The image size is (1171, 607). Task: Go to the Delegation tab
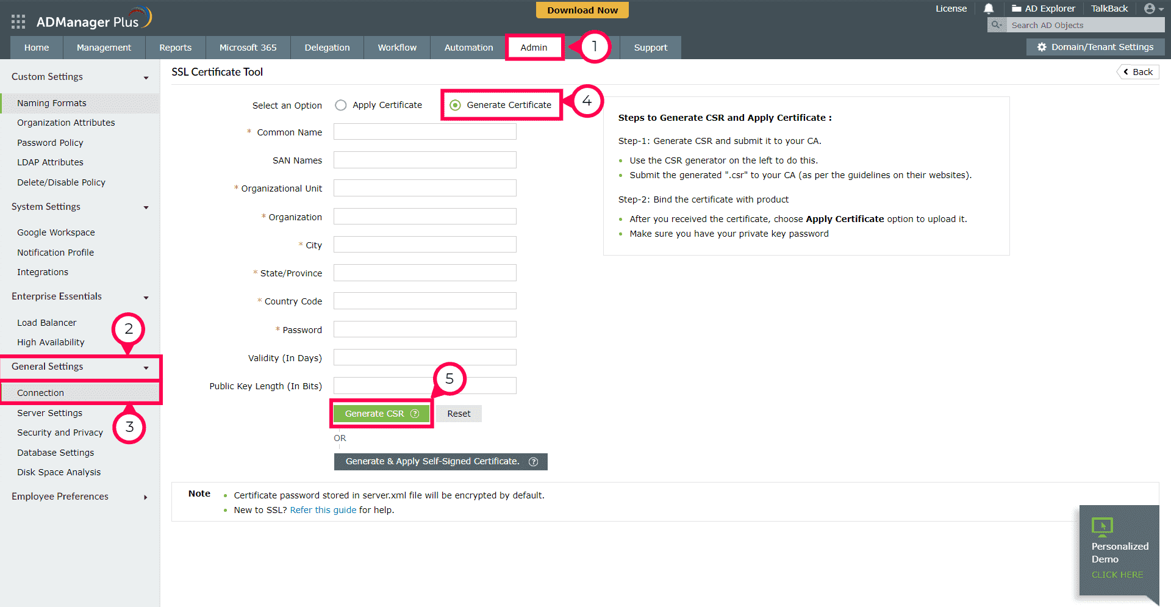pos(328,48)
